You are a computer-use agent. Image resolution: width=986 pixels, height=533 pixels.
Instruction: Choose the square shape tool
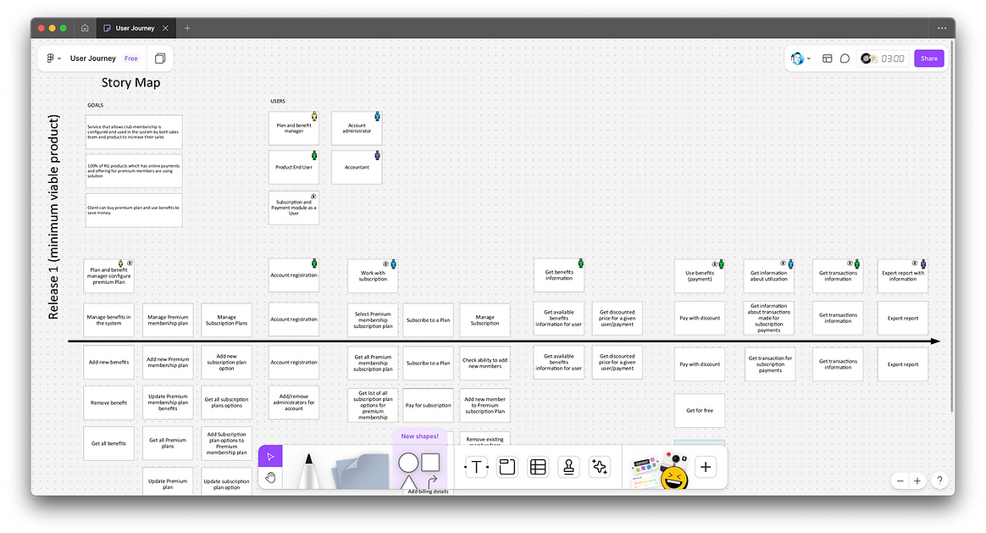tap(431, 463)
